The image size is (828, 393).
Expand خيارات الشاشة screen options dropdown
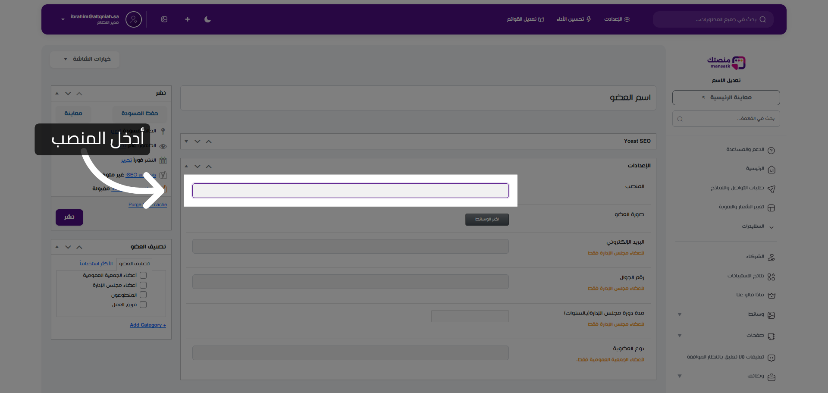85,59
